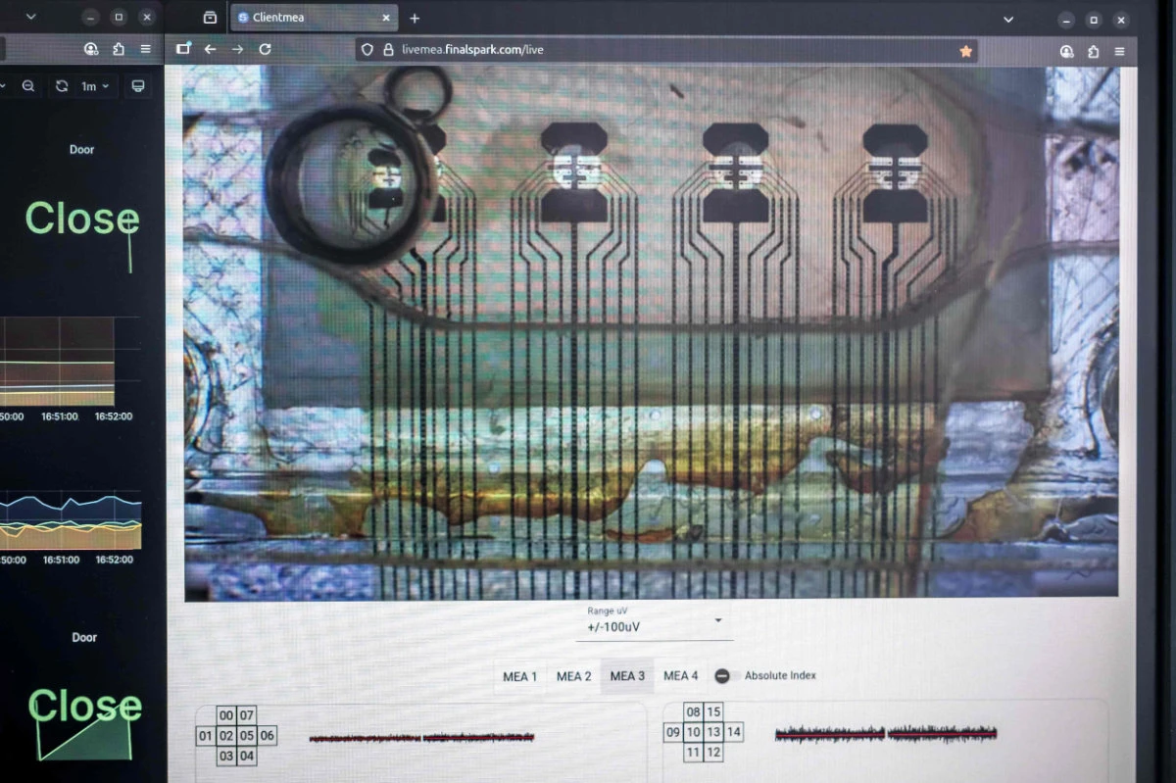
Task: Open hamburger menu in left window
Action: coord(145,49)
